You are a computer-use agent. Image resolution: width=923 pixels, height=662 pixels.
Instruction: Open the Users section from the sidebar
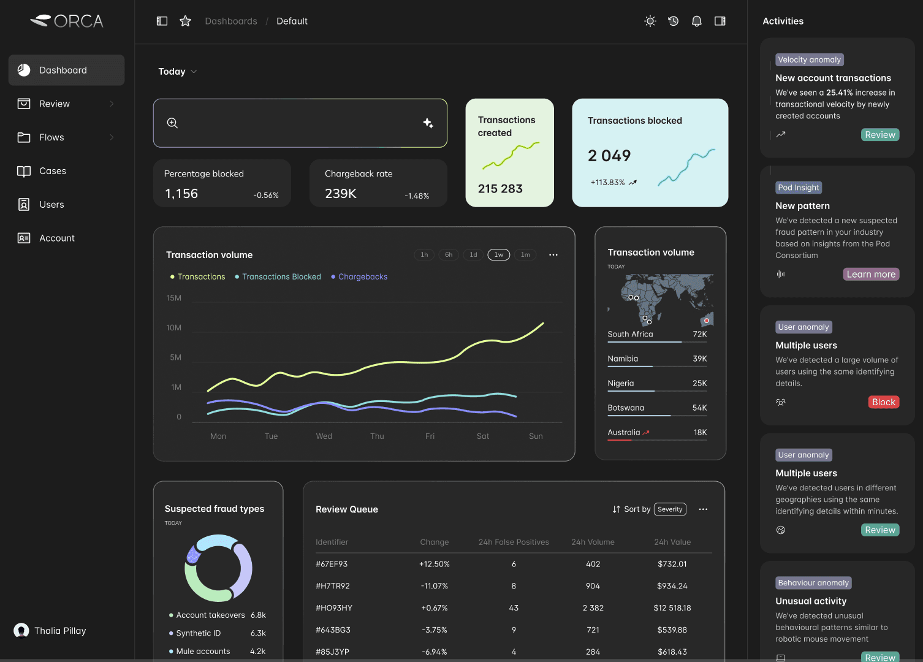pyautogui.click(x=51, y=204)
